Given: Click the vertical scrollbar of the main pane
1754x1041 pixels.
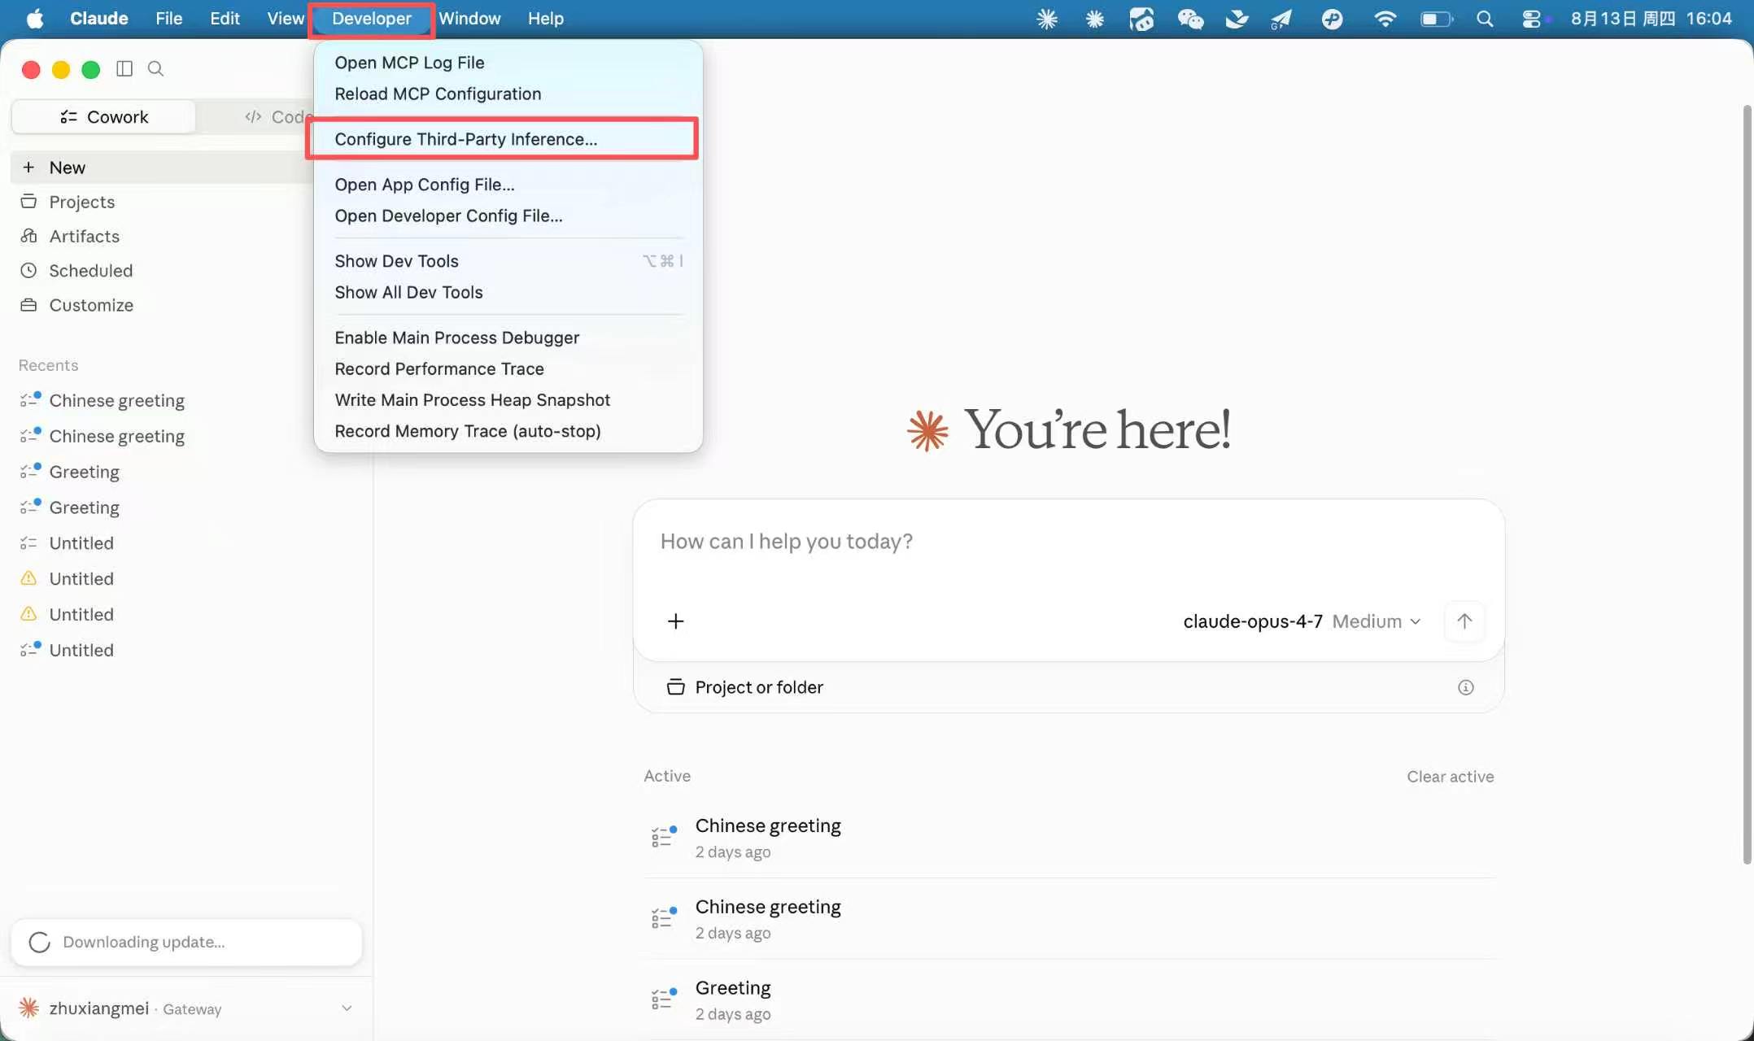Looking at the screenshot, I should (1746, 485).
